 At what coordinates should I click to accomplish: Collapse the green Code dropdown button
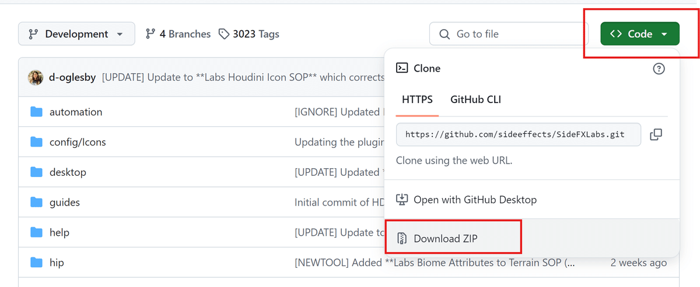point(640,34)
